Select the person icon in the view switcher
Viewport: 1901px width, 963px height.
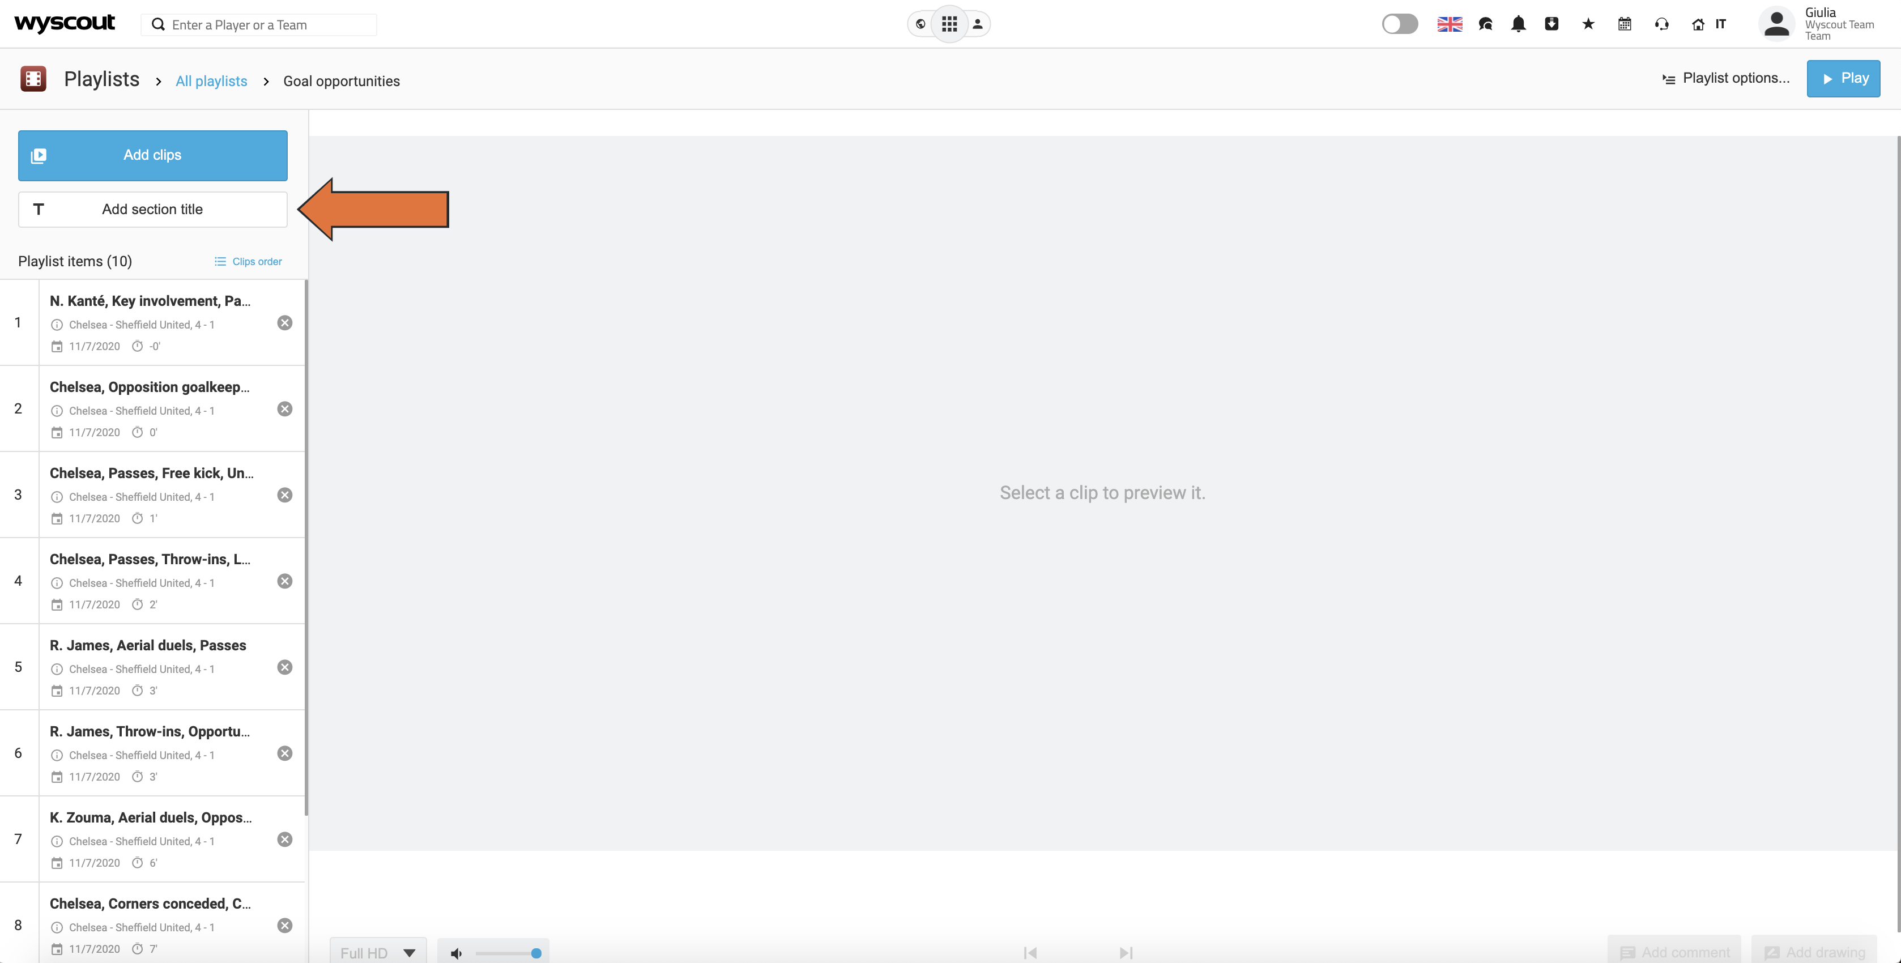click(978, 24)
